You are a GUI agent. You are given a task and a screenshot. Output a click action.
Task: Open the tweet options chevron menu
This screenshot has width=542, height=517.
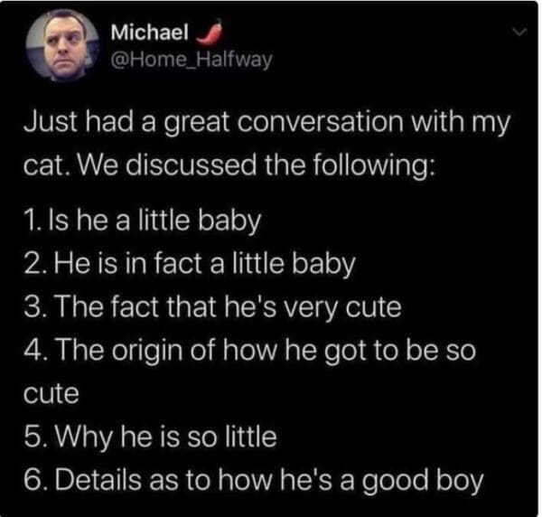[520, 32]
